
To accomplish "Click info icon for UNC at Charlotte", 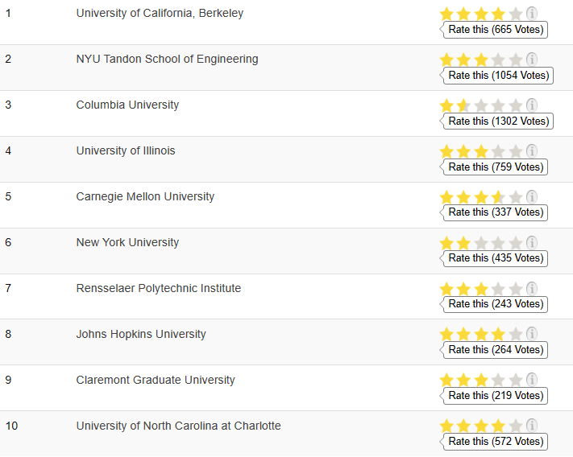I will 532,426.
